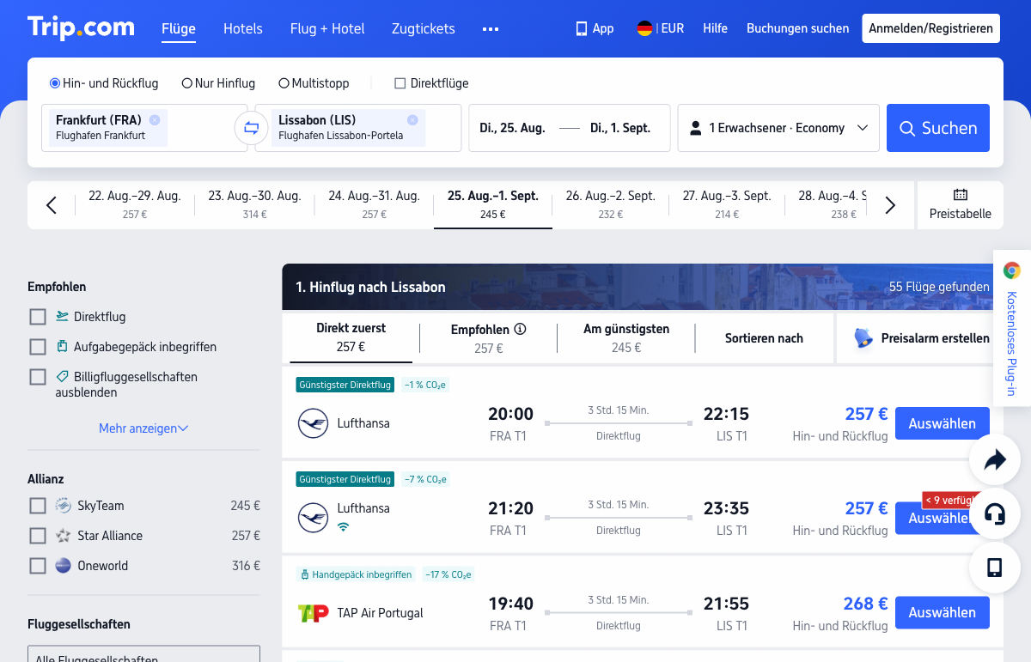Screen dimensions: 1031x662
Task: Click the German flag currency icon
Action: tap(644, 28)
